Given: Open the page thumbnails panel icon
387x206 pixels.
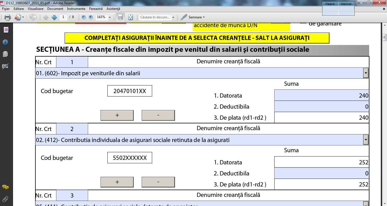Looking at the screenshot, I should point(5,54).
